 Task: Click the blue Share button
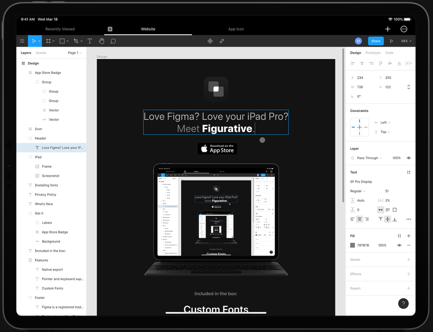pyautogui.click(x=376, y=41)
